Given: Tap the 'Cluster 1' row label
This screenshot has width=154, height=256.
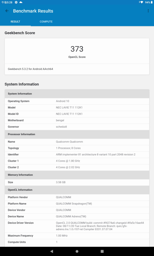Looking at the screenshot, I should pyautogui.click(x=13, y=161).
